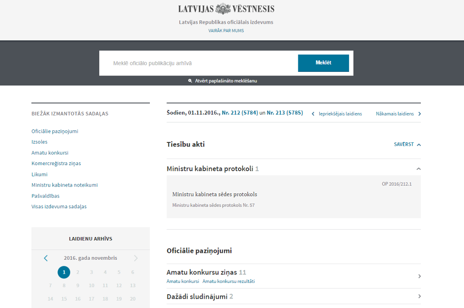Open issue Nr. 213 (5785)
The width and height of the screenshot is (464, 308).
(x=285, y=113)
